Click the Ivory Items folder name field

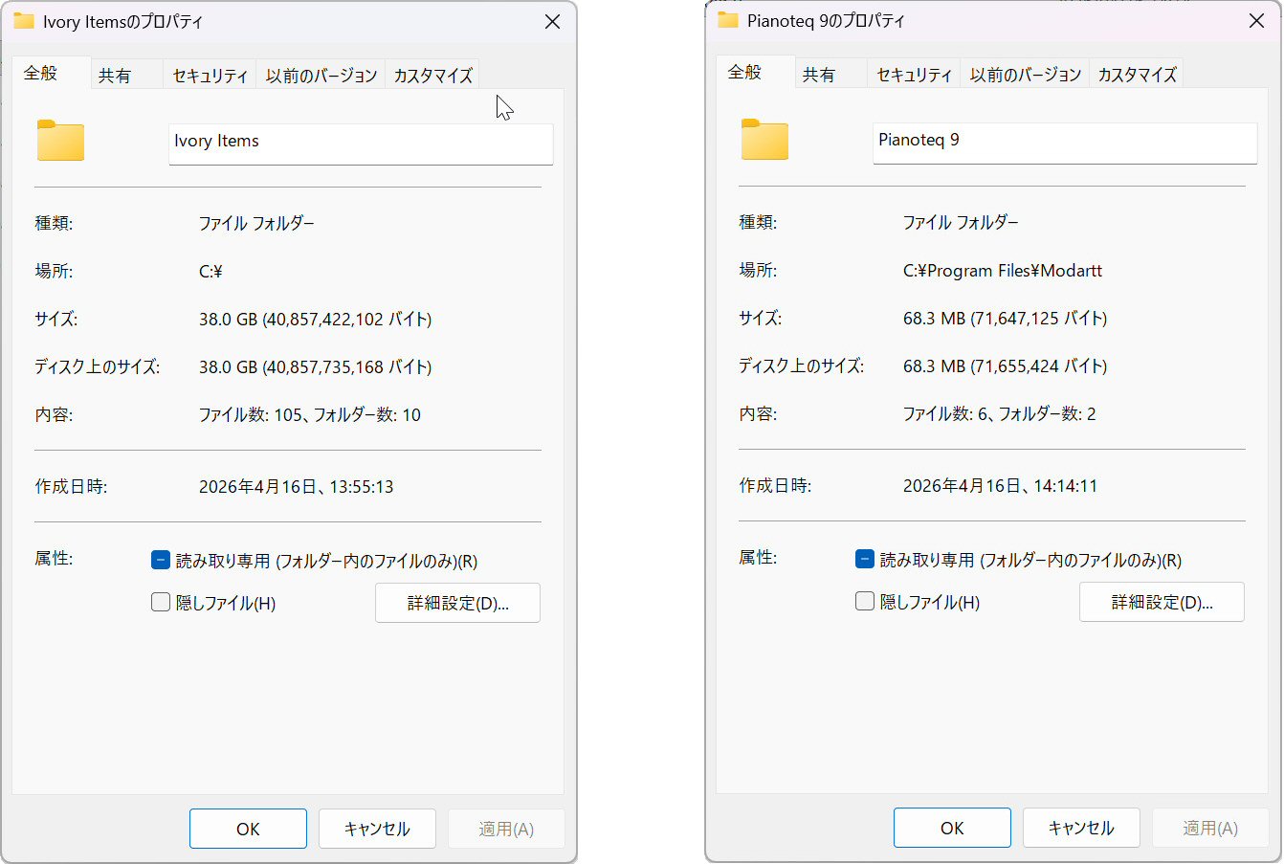coord(360,142)
